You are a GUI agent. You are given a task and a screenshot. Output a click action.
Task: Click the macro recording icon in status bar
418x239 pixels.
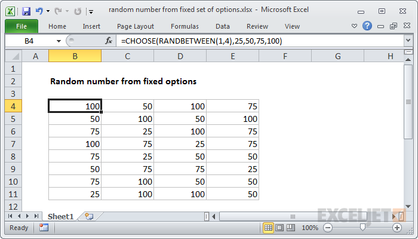point(44,228)
